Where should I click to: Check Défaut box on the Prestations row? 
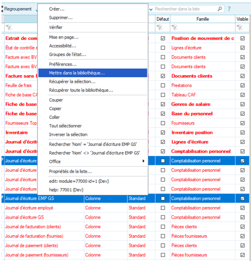163,85
